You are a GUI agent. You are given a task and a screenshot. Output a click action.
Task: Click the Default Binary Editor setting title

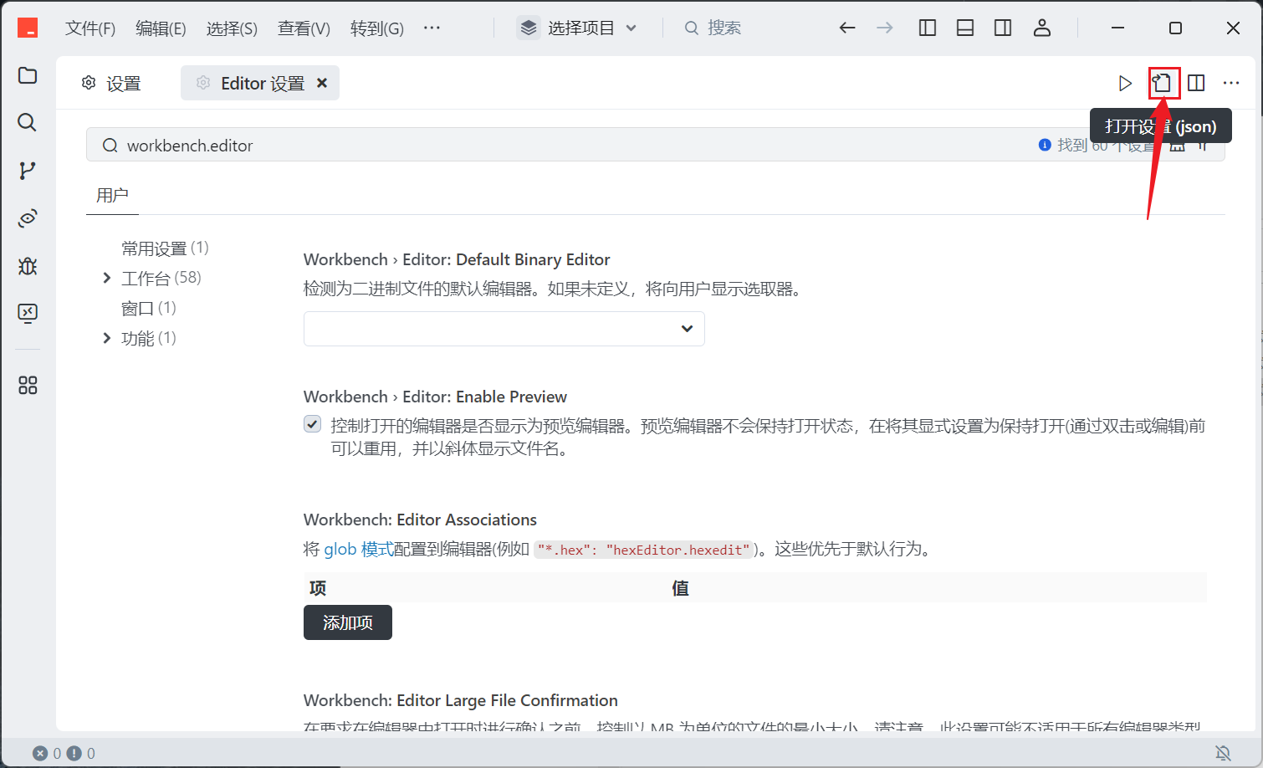point(457,259)
